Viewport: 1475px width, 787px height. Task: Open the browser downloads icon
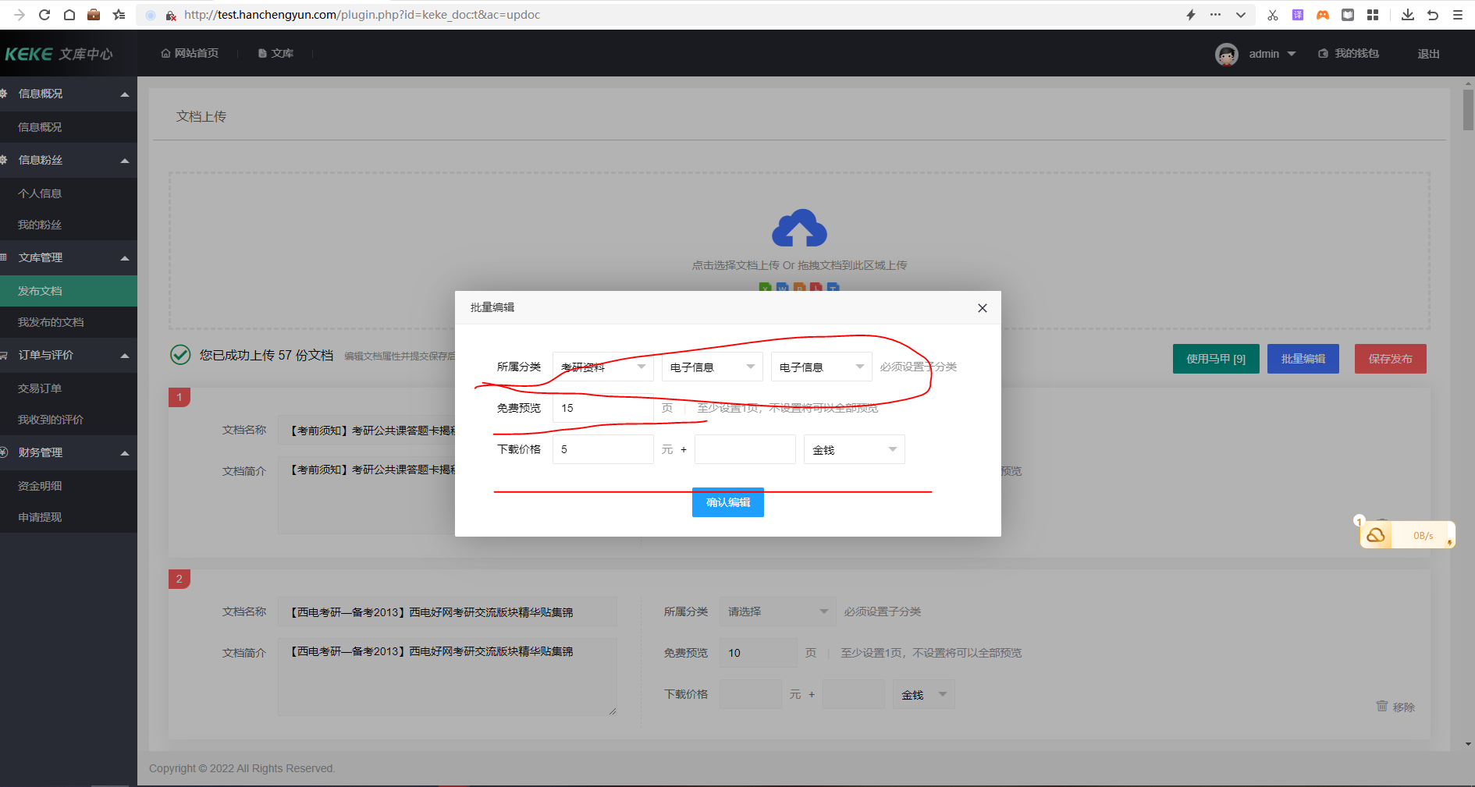1407,15
